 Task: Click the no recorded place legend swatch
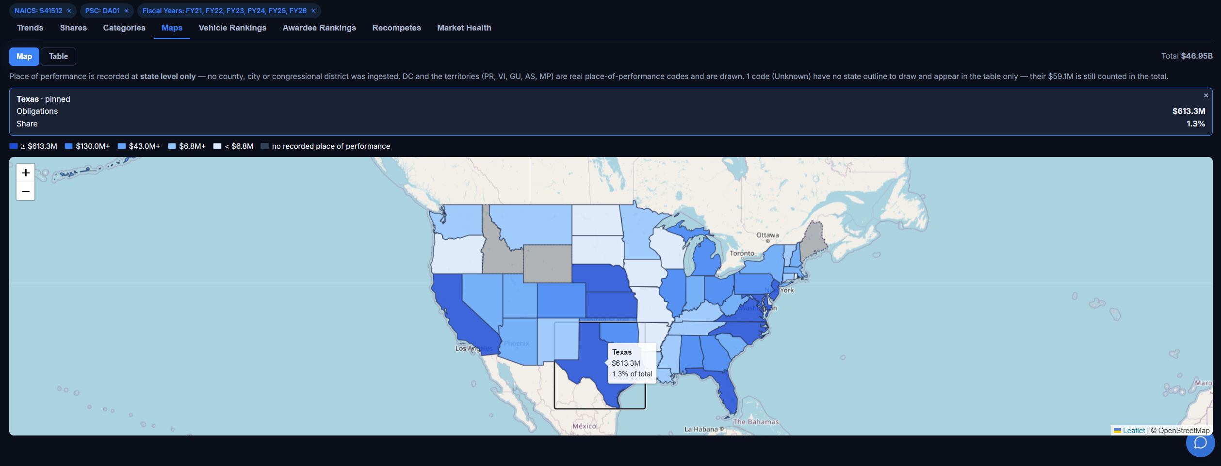265,146
